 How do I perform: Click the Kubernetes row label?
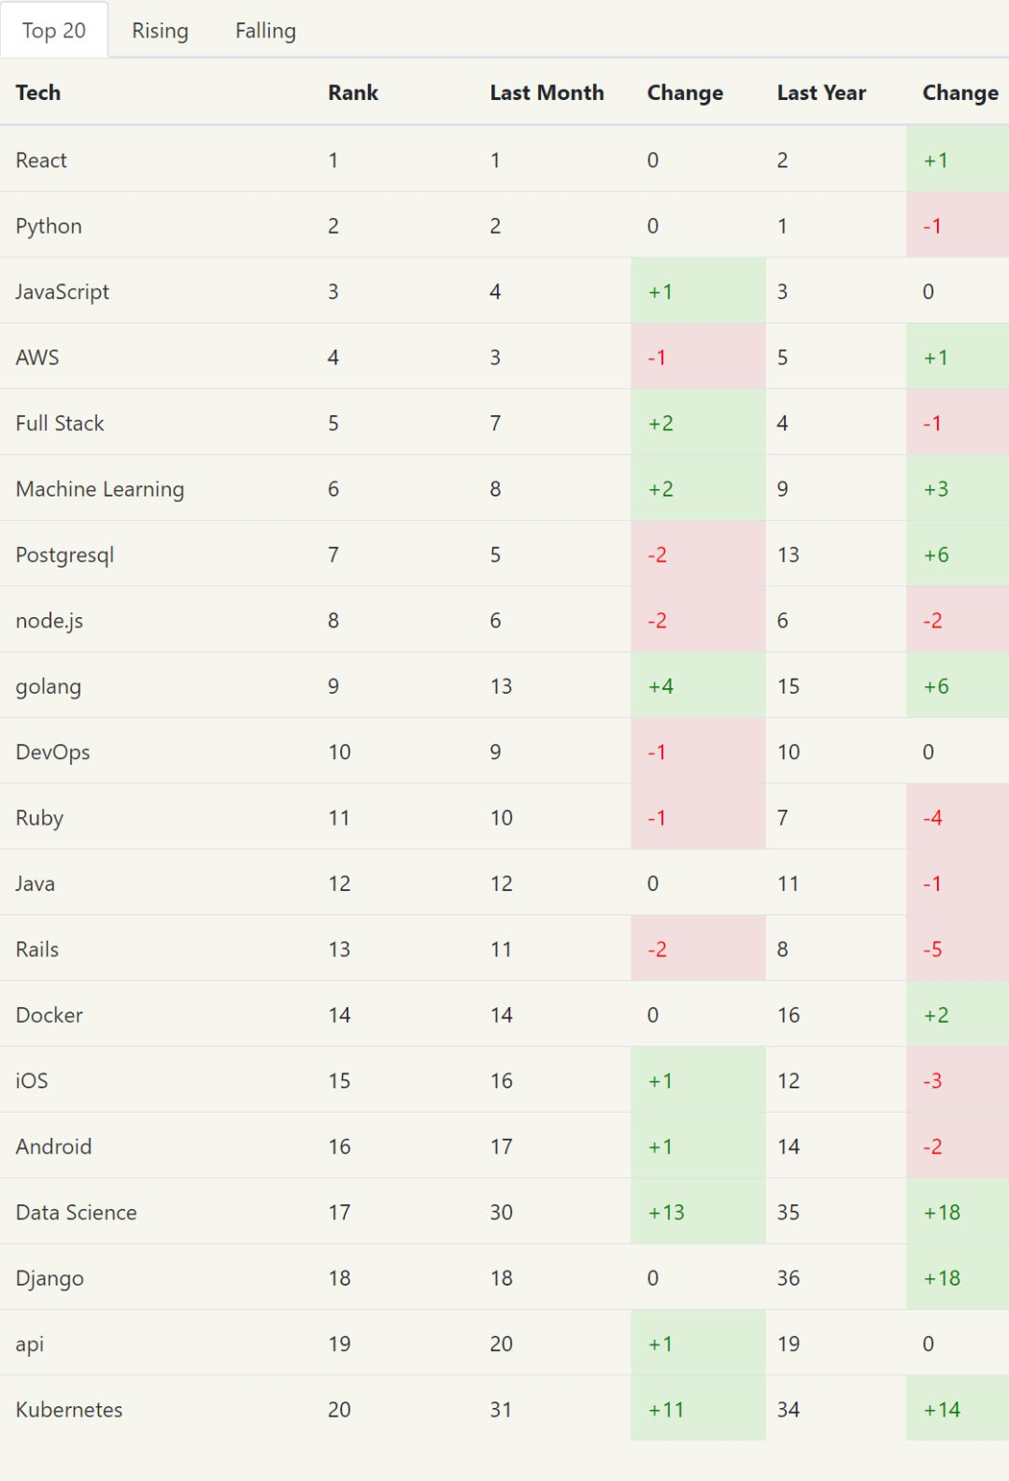(69, 1410)
